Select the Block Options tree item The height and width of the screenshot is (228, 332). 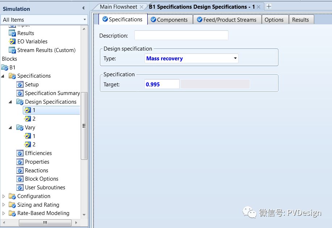click(x=42, y=179)
